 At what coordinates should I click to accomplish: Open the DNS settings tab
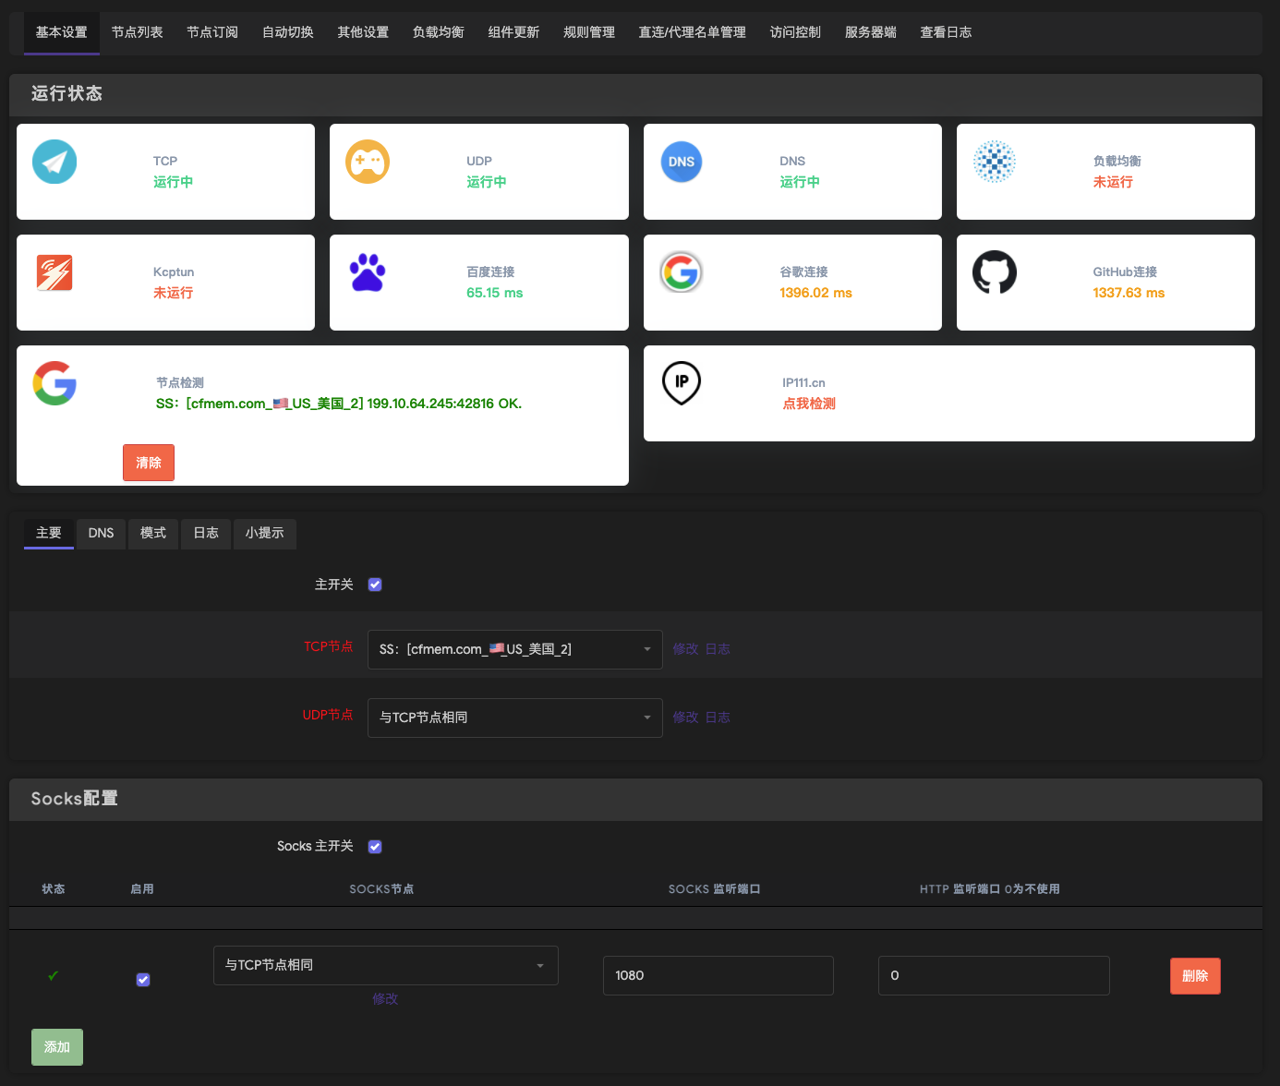click(100, 534)
